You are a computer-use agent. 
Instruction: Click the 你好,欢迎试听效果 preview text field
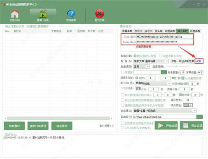[183, 61]
